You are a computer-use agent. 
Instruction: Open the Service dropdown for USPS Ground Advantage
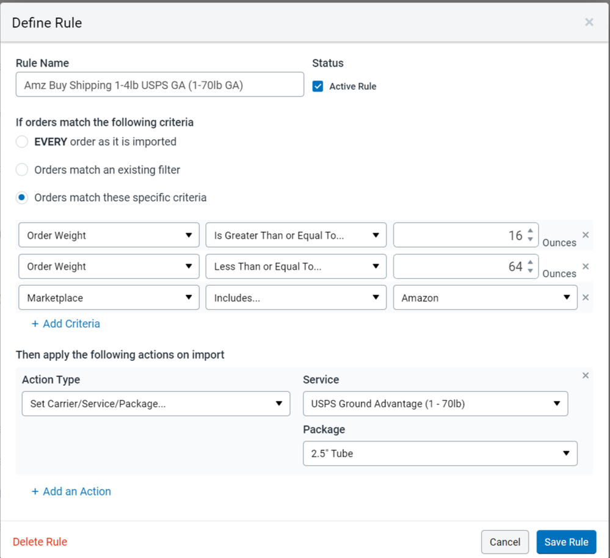[435, 404]
